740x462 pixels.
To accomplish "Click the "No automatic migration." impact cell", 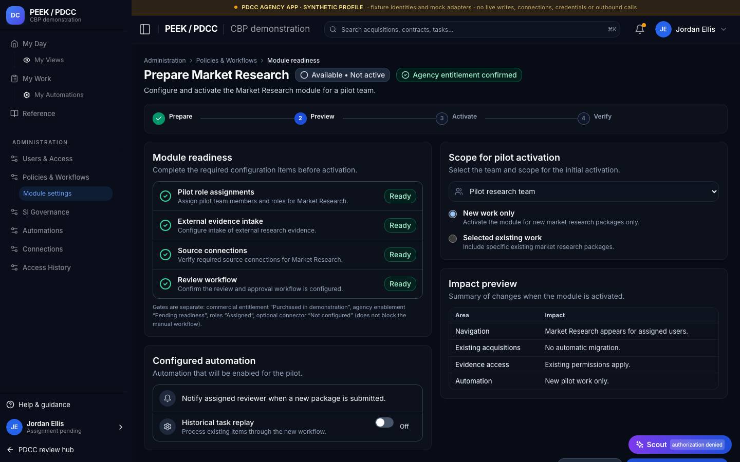I will click(582, 348).
